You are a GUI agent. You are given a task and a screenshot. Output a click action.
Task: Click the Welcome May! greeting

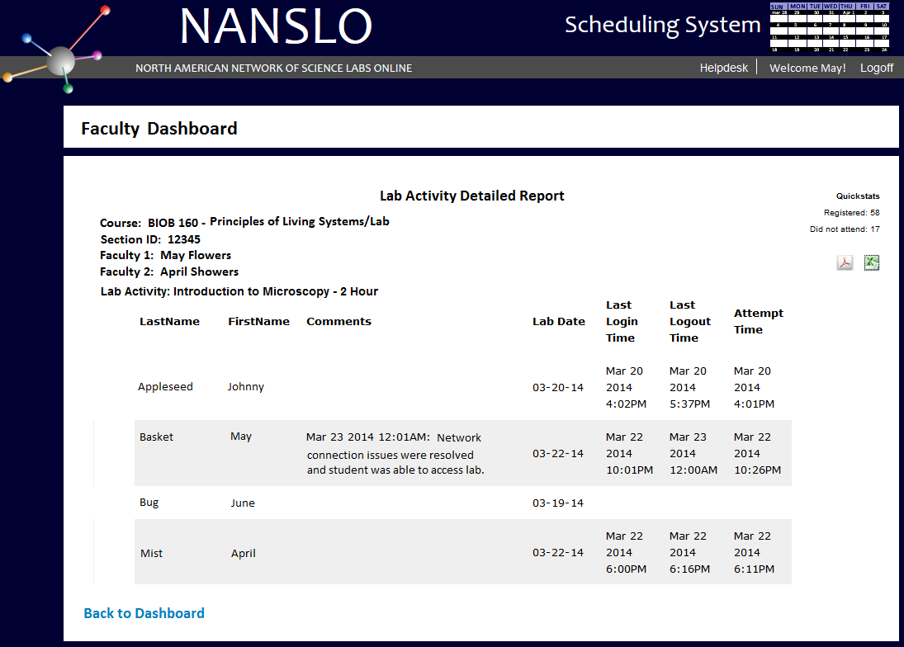click(x=807, y=68)
